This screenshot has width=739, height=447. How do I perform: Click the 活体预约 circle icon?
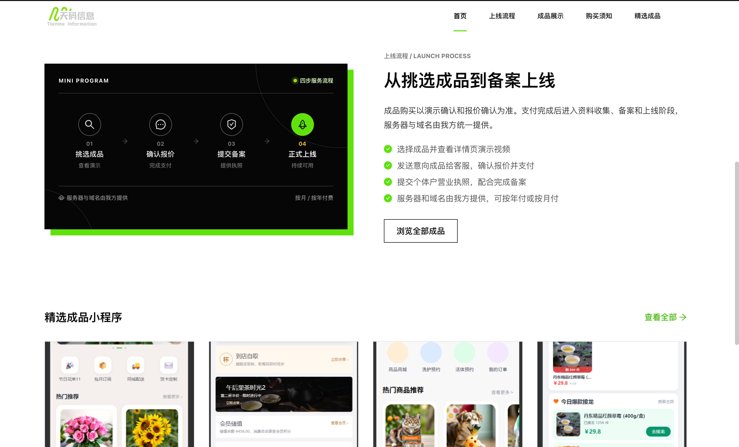coord(464,352)
